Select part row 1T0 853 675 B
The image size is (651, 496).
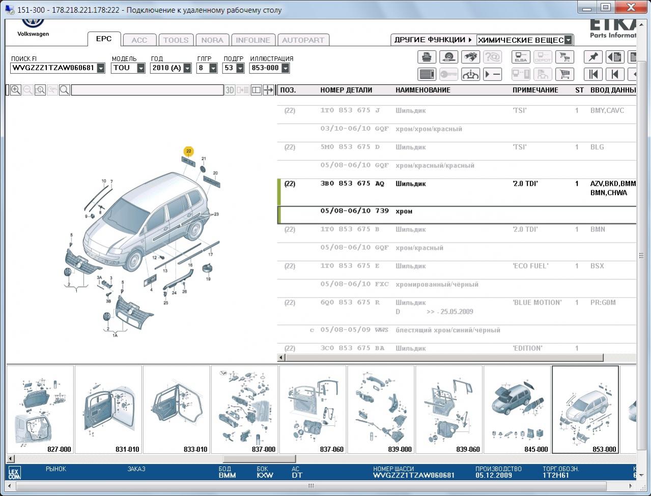[457, 229]
